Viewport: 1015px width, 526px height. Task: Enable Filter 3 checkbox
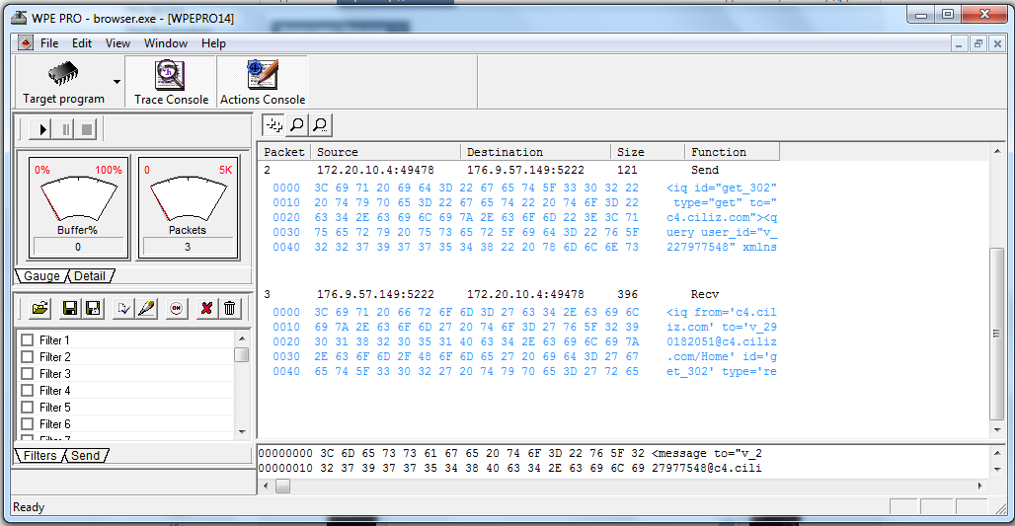click(x=28, y=374)
